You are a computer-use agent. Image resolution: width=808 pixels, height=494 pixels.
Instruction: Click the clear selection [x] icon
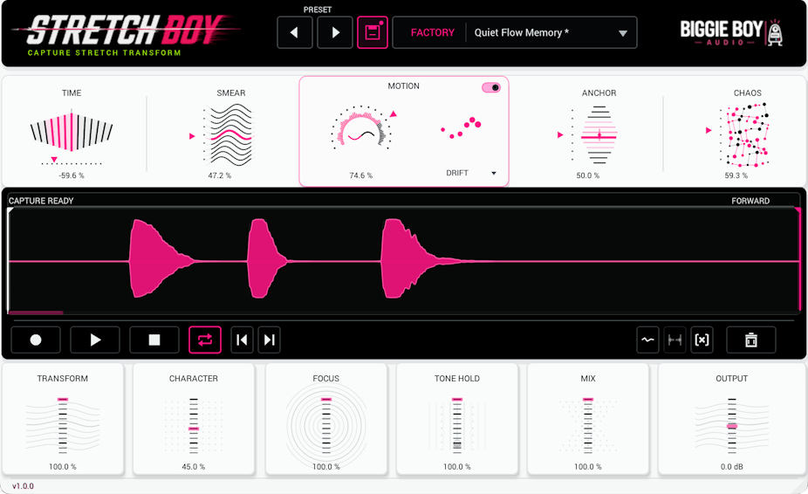coord(702,340)
